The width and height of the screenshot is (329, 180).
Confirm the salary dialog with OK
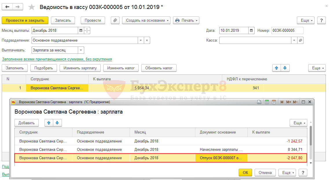[x=245, y=172]
